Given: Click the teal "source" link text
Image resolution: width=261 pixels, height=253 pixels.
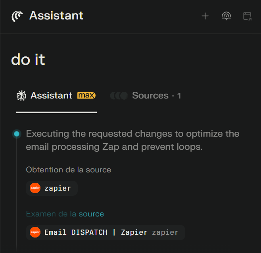Looking at the screenshot, I should (x=91, y=214).
